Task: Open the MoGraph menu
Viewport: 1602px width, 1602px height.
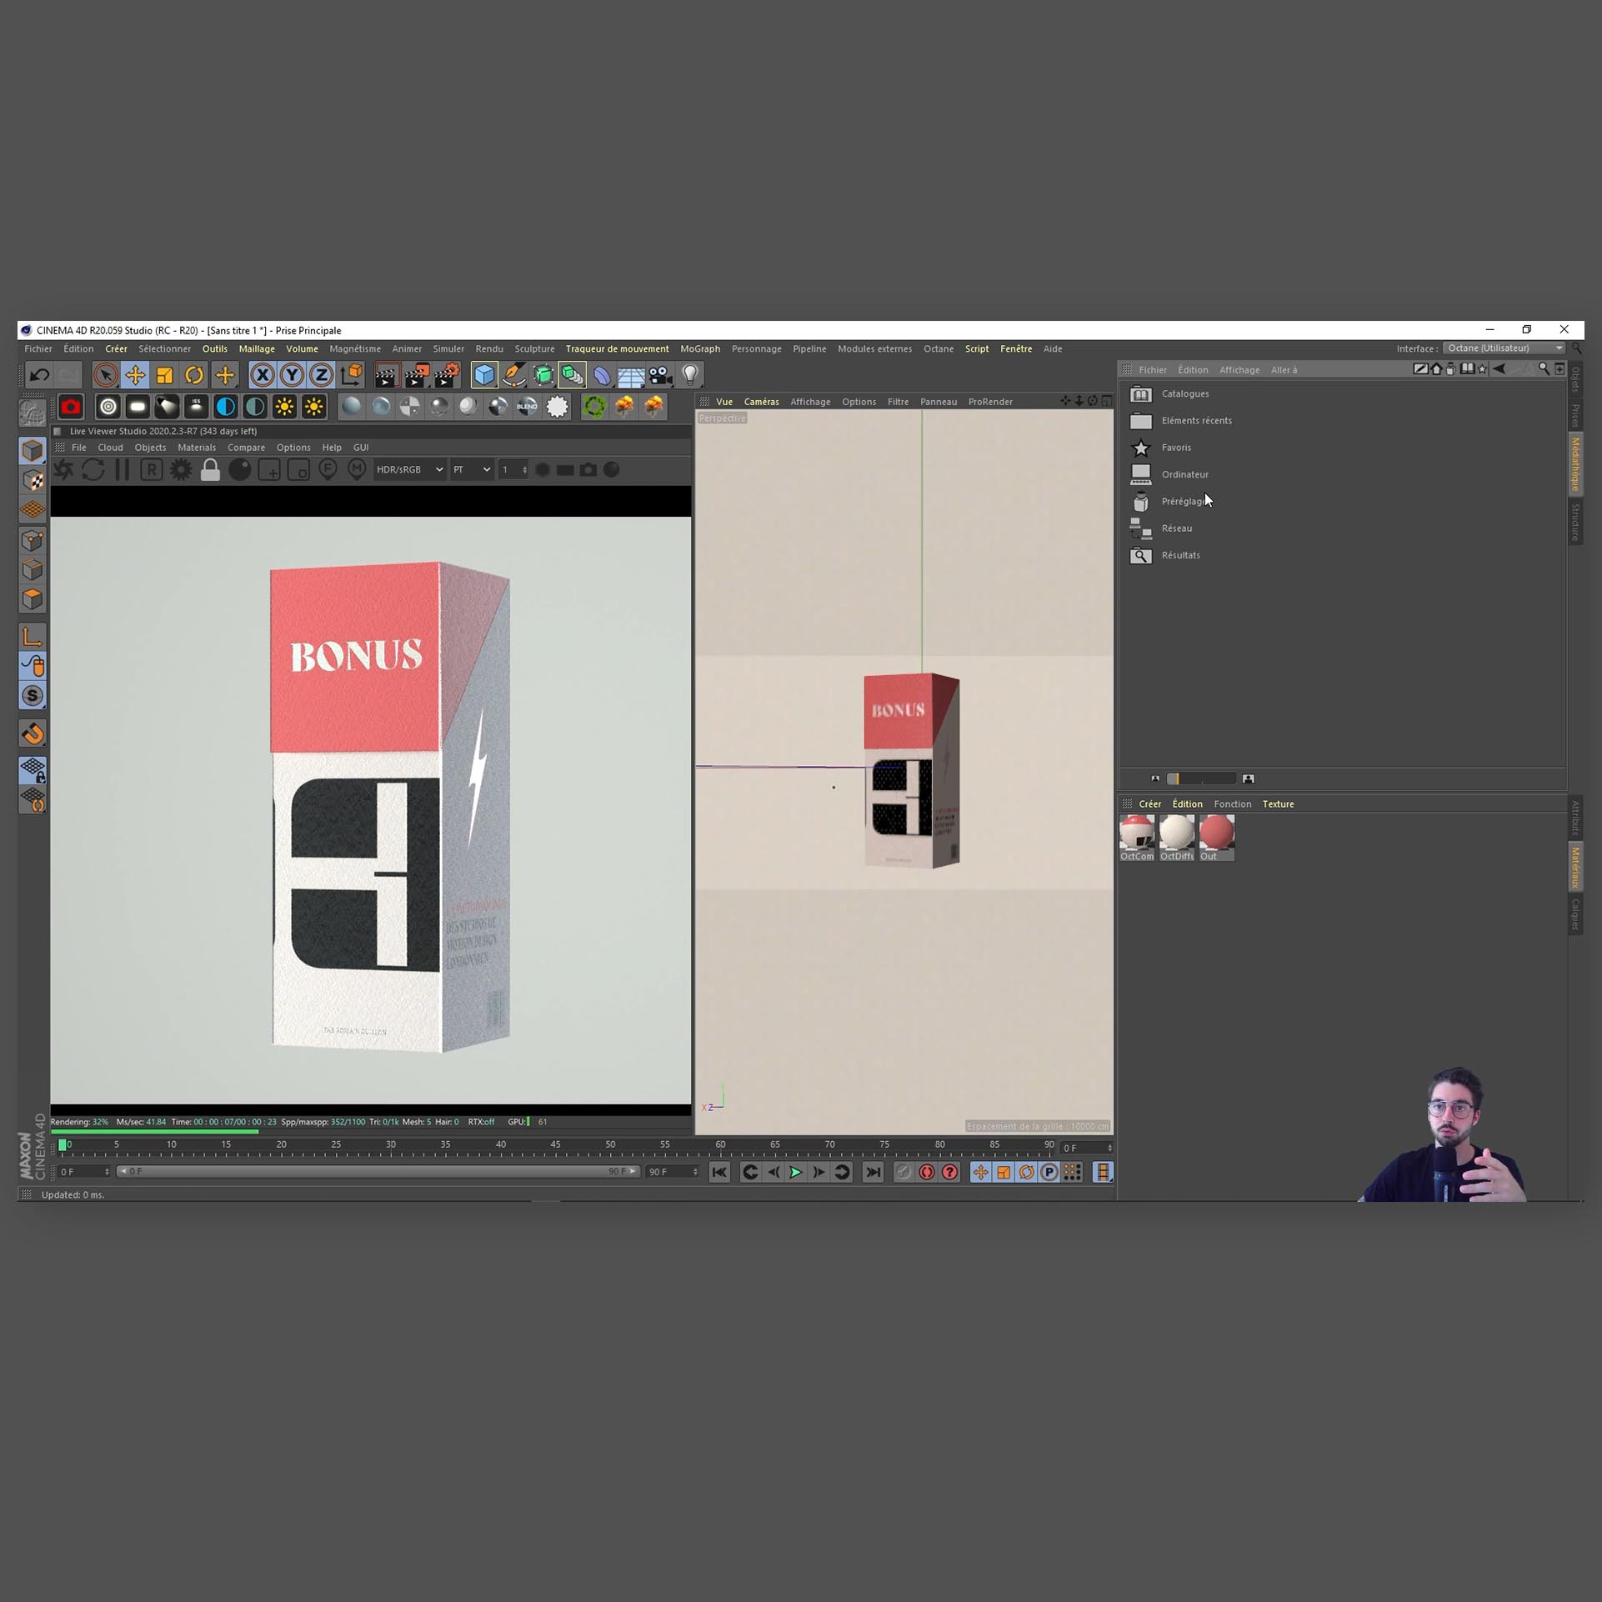Action: (699, 349)
